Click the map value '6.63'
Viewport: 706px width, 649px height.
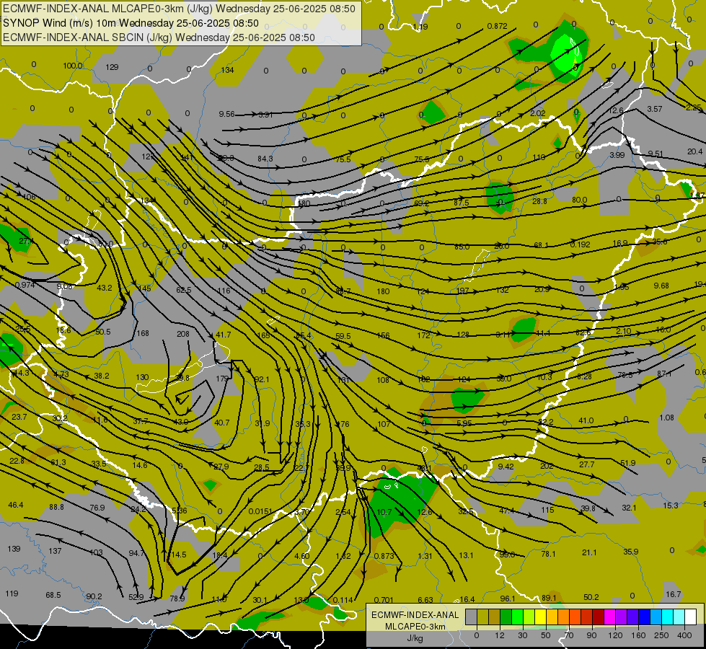point(425,600)
